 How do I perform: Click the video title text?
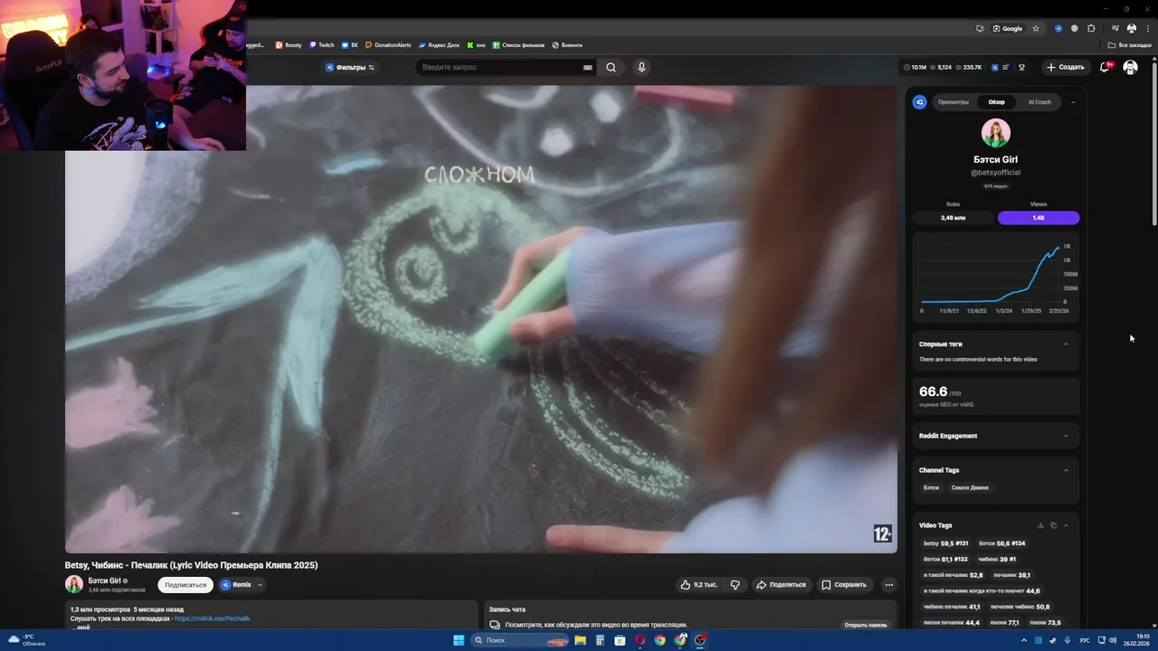[191, 565]
